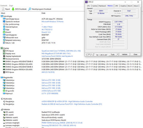The width and height of the screenshot is (143, 128).
Task: Click the Illesztőprogram frissítések magnifier icon
Action: pos(29,9)
